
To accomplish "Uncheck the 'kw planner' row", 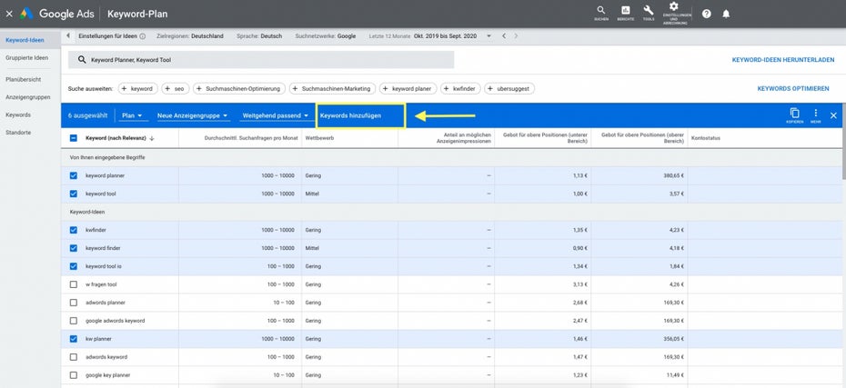I will tap(74, 339).
